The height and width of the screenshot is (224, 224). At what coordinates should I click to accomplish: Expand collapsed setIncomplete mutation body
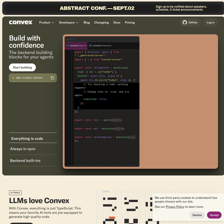133,137
